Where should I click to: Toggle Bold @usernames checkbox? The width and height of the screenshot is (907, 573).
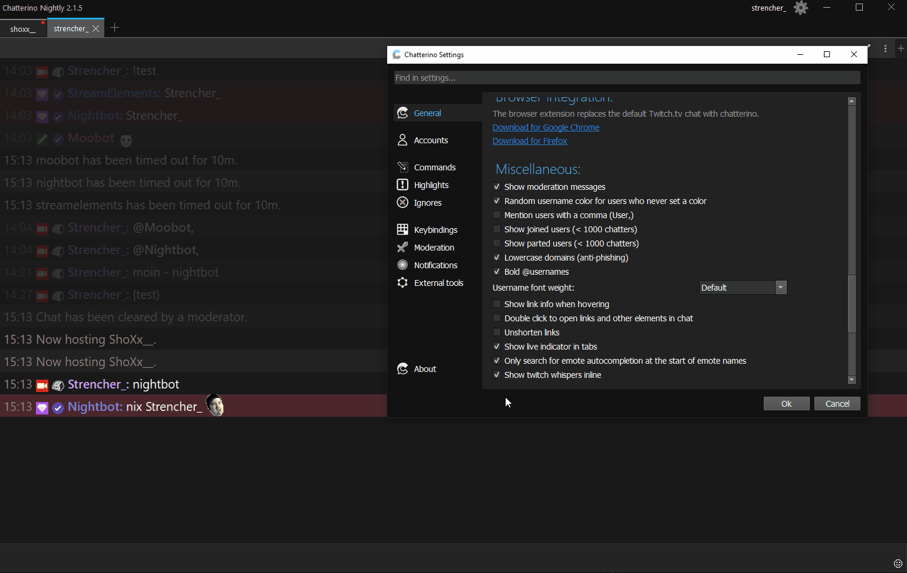[x=497, y=271]
